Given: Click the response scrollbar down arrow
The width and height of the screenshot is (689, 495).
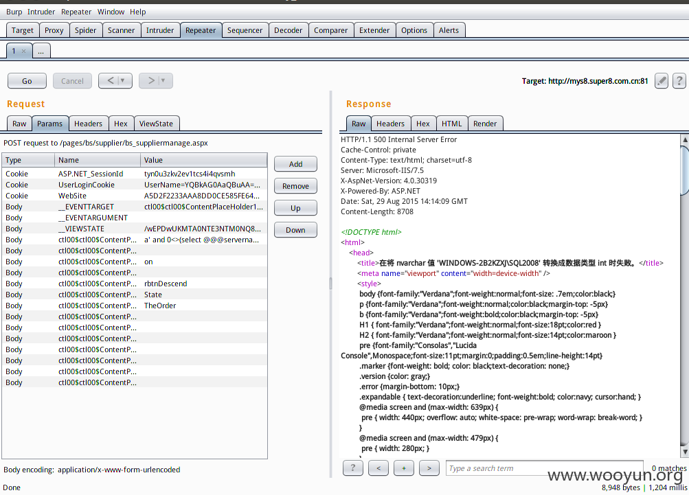Looking at the screenshot, I should click(x=685, y=452).
